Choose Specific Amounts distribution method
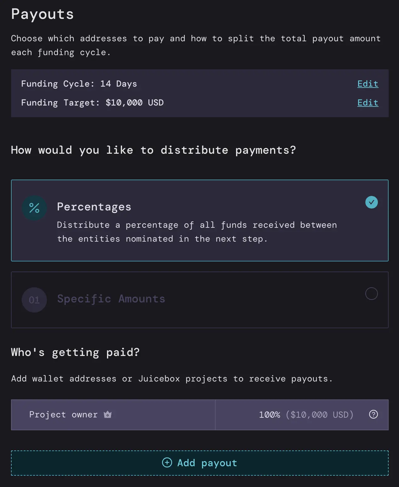Viewport: 399px width, 487px height. [199, 300]
